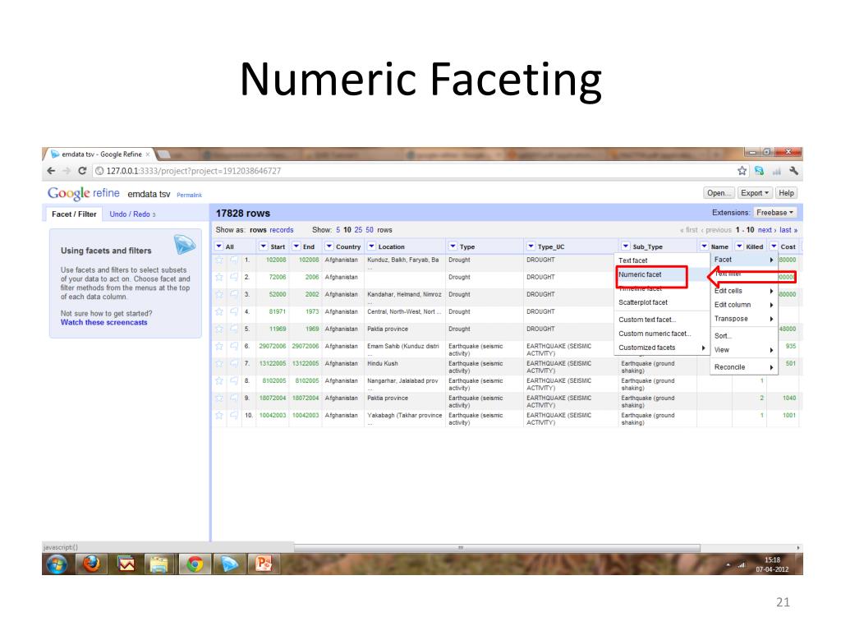This screenshot has height=631, width=841.
Task: Switch to Chrome in the taskbar
Action: (x=194, y=564)
